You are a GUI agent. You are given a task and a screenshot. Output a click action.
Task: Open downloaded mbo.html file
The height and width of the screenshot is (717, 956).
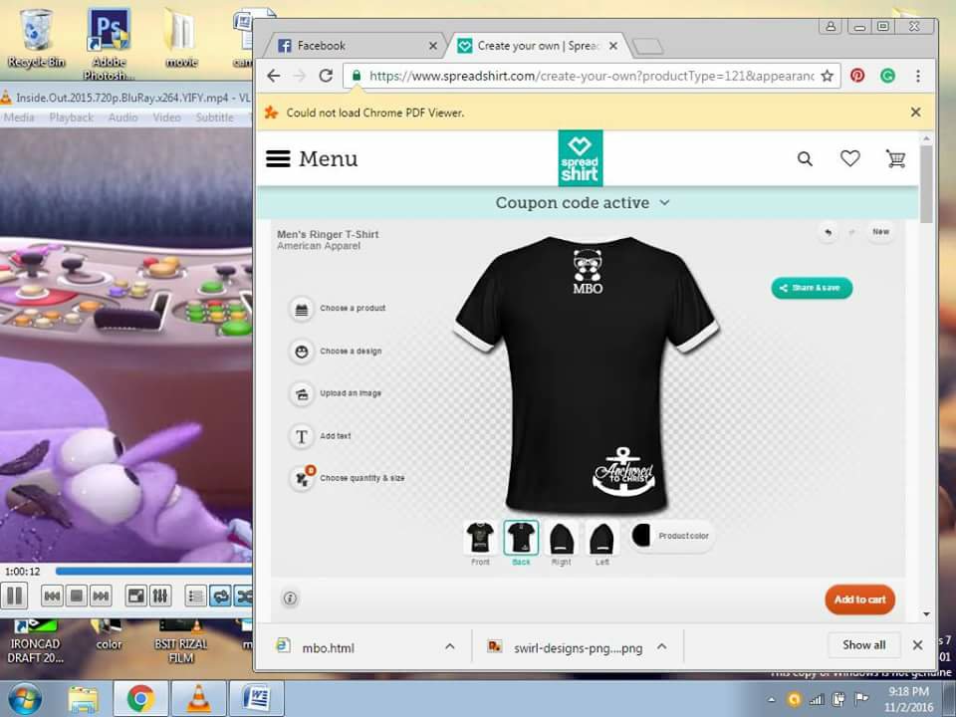[x=328, y=647]
